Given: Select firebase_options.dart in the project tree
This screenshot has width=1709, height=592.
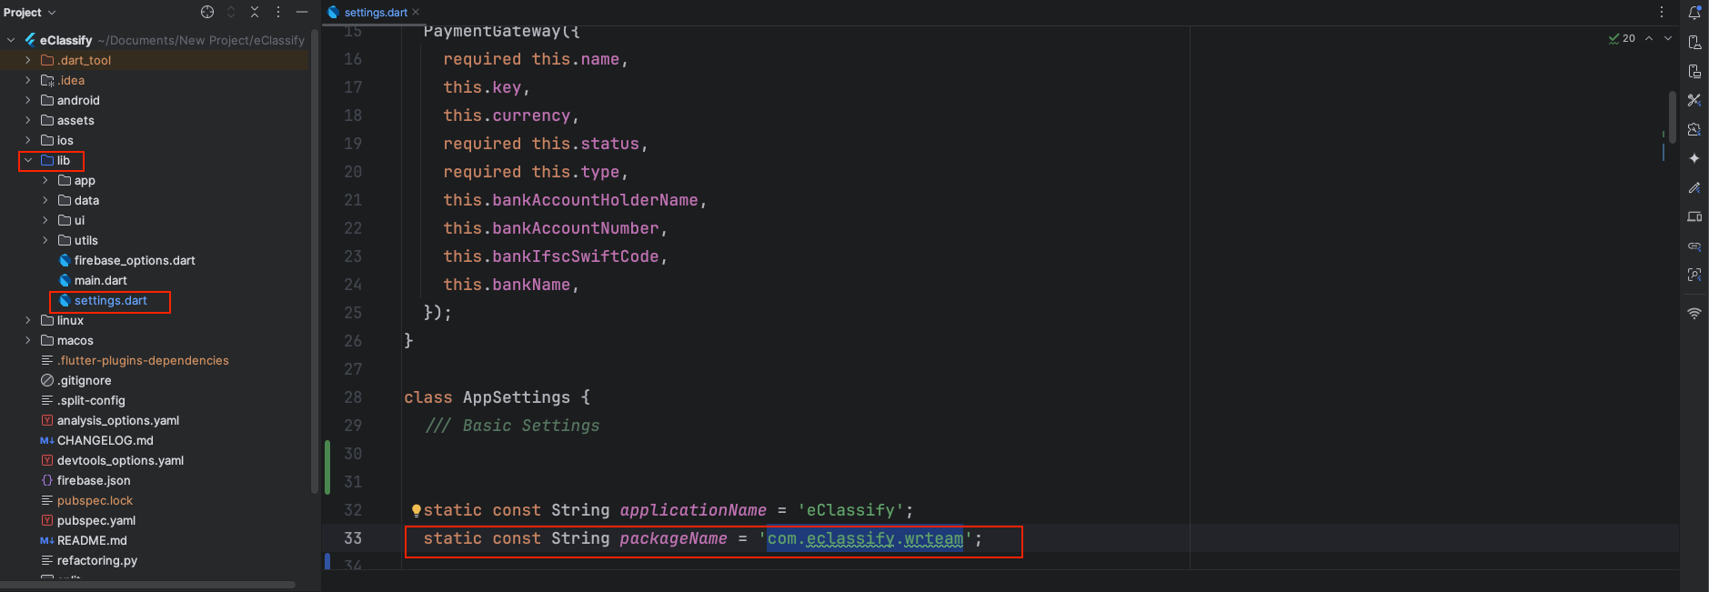Looking at the screenshot, I should [135, 260].
